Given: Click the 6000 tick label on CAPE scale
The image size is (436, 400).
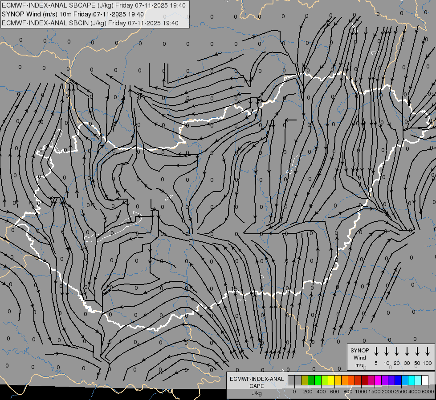Looking at the screenshot, I should click(x=428, y=392).
